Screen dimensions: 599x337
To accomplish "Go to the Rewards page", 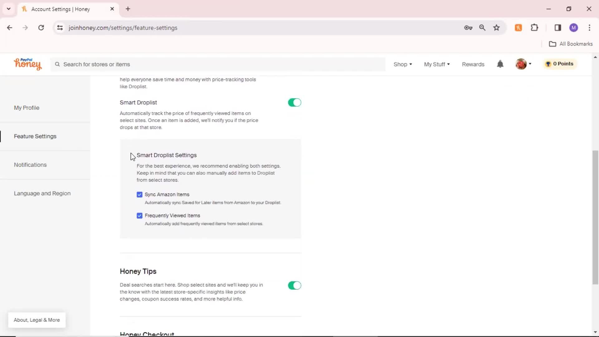I will click(473, 64).
